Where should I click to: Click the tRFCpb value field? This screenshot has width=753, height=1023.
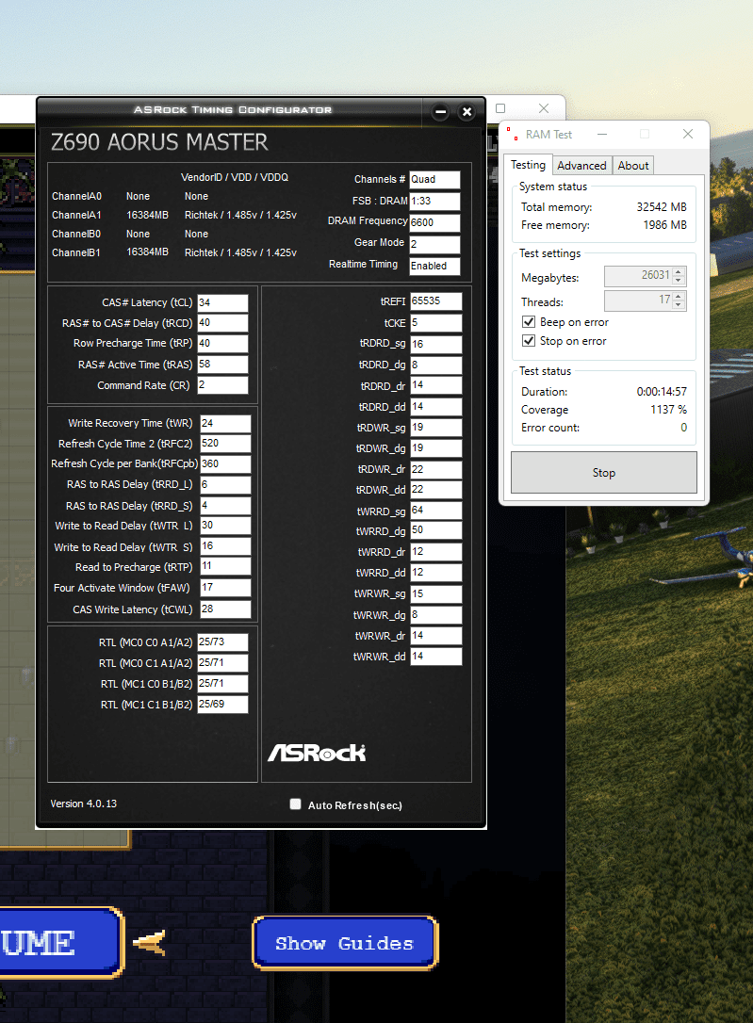tap(225, 463)
